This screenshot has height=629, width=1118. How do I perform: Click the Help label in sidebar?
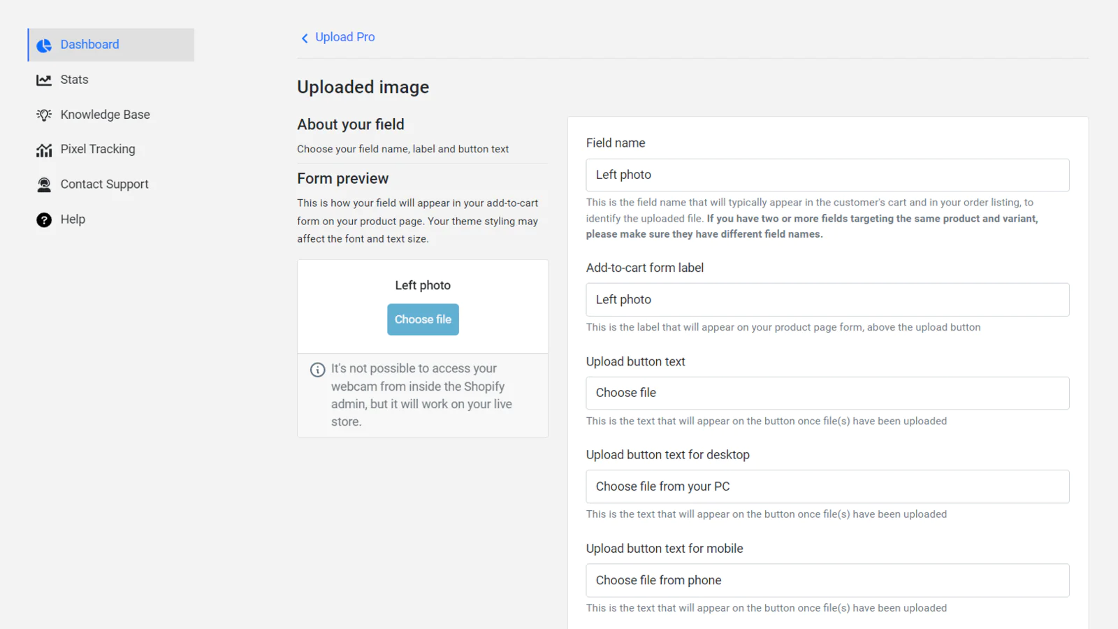(x=73, y=219)
